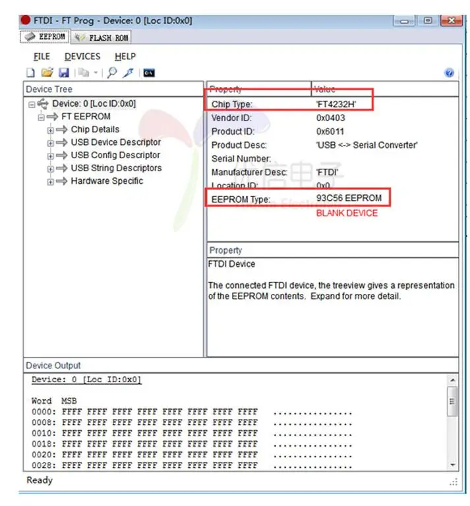Select USB String Descriptors in tree

(116, 168)
